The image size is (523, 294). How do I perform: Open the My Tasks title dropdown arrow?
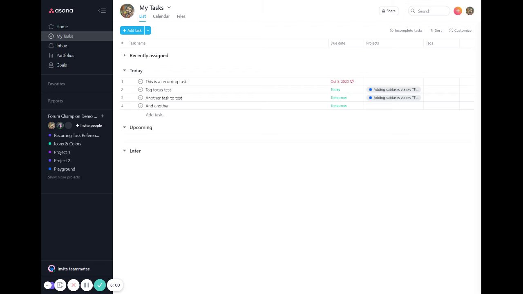tap(169, 7)
